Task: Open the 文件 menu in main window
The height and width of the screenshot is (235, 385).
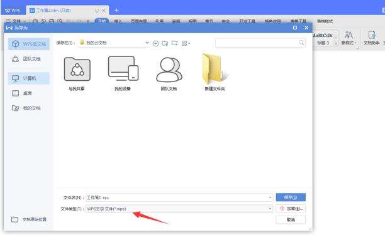Action: [16, 21]
